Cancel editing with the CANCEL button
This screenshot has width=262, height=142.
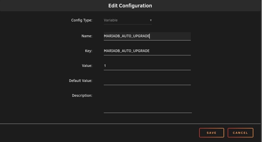point(241,133)
